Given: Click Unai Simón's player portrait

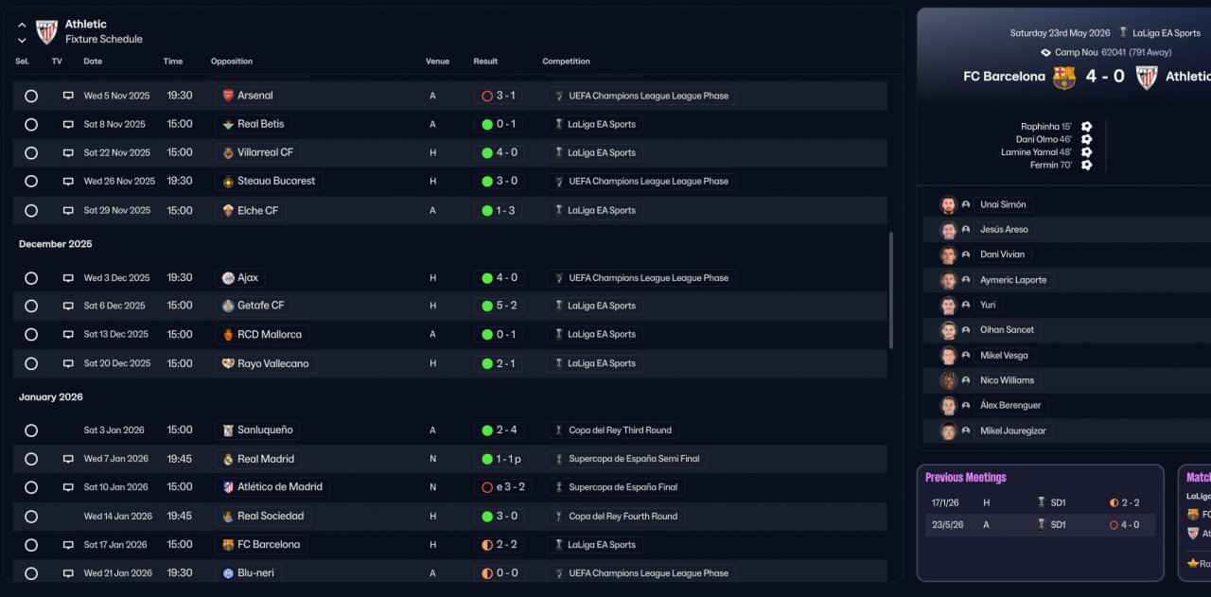Looking at the screenshot, I should pyautogui.click(x=948, y=204).
